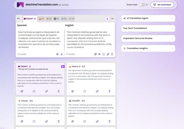The width and height of the screenshot is (184, 129).
Task: Request human review in SMART card
Action: point(58,91)
